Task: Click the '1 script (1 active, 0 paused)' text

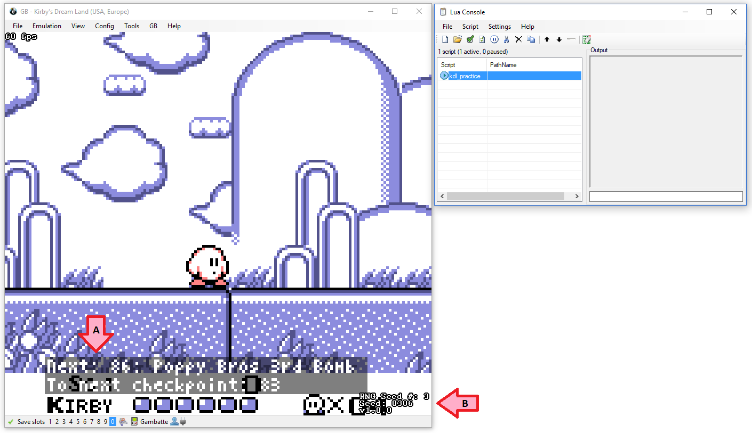Action: click(473, 52)
